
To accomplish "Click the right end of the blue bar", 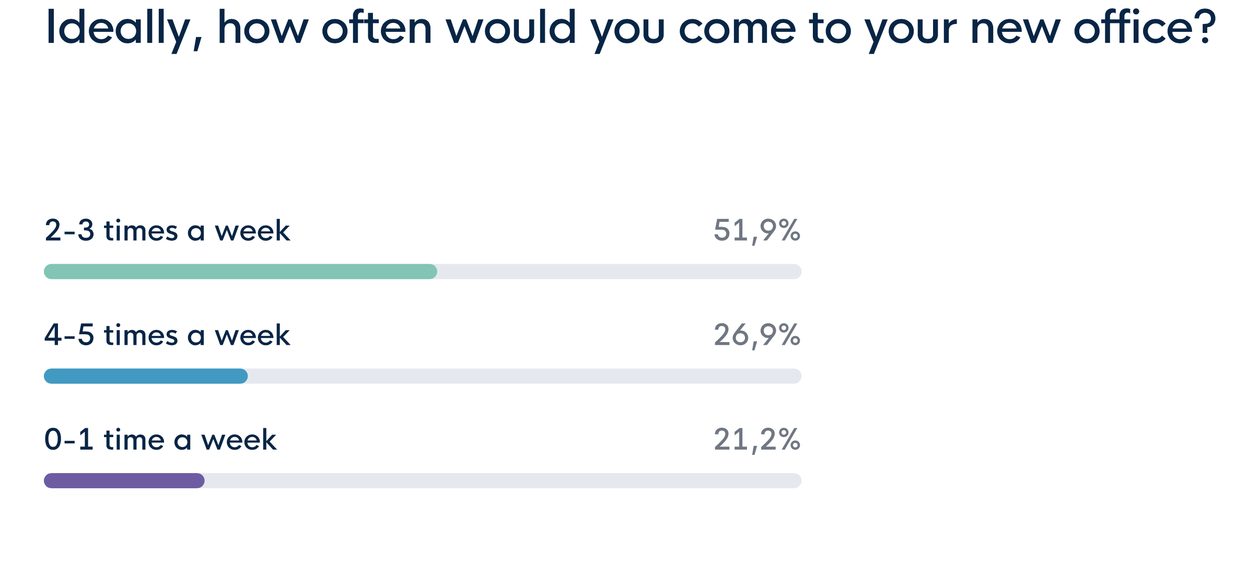I will pyautogui.click(x=241, y=376).
